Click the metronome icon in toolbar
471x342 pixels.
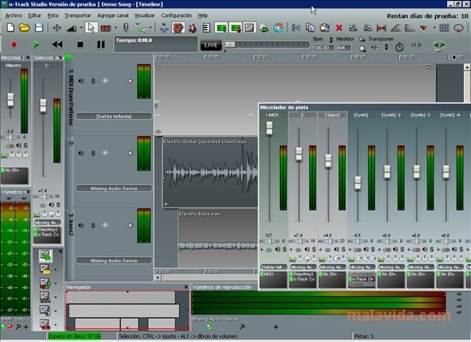193,28
